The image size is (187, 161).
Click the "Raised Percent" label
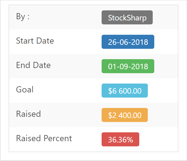(44, 138)
